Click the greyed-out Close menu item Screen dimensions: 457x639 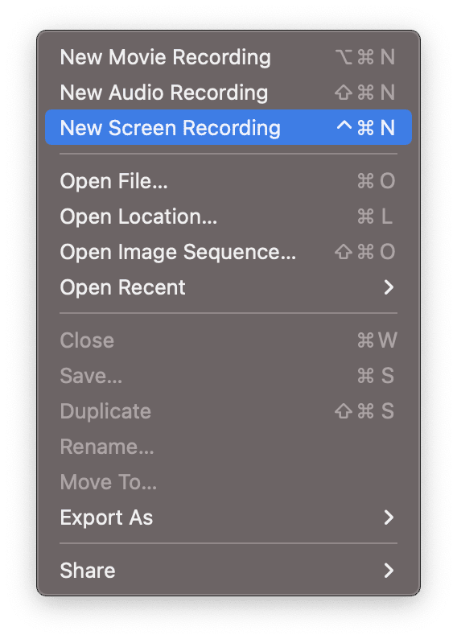[228, 340]
